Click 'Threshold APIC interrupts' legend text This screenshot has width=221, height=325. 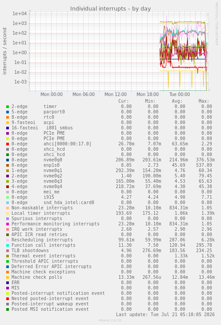click(x=45, y=261)
